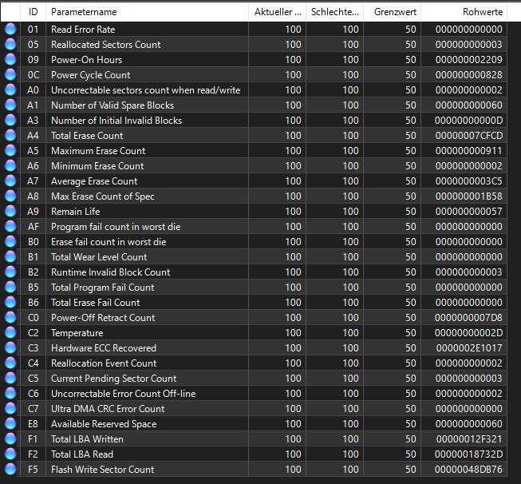This screenshot has height=484, width=521.
Task: Select the Total Wear Level Count name
Action: point(99,257)
